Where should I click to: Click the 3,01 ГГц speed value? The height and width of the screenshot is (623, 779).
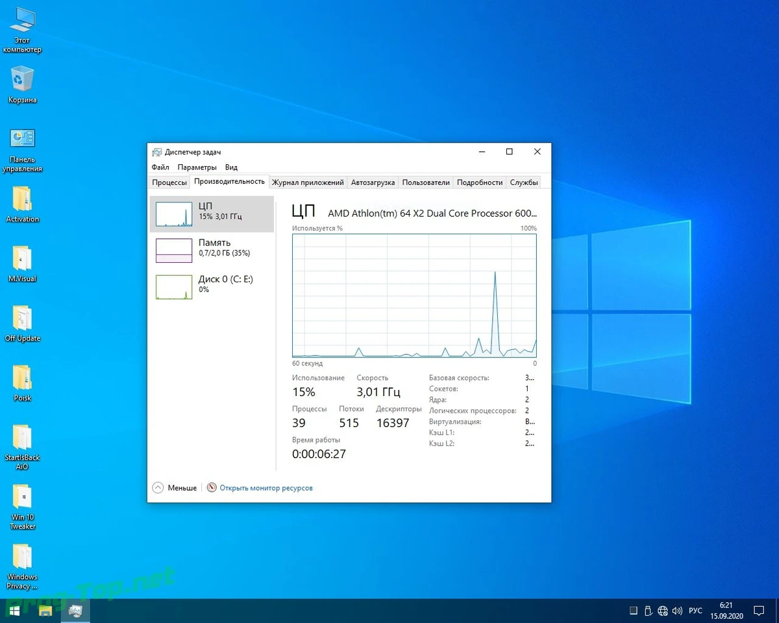click(378, 392)
